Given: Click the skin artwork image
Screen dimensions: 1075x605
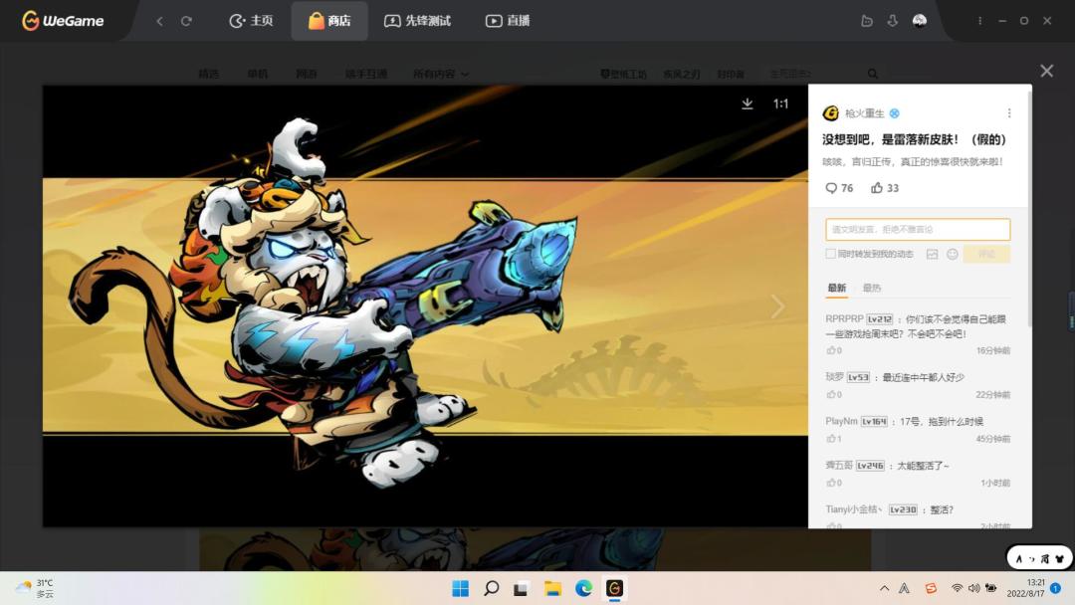Looking at the screenshot, I should coord(425,305).
